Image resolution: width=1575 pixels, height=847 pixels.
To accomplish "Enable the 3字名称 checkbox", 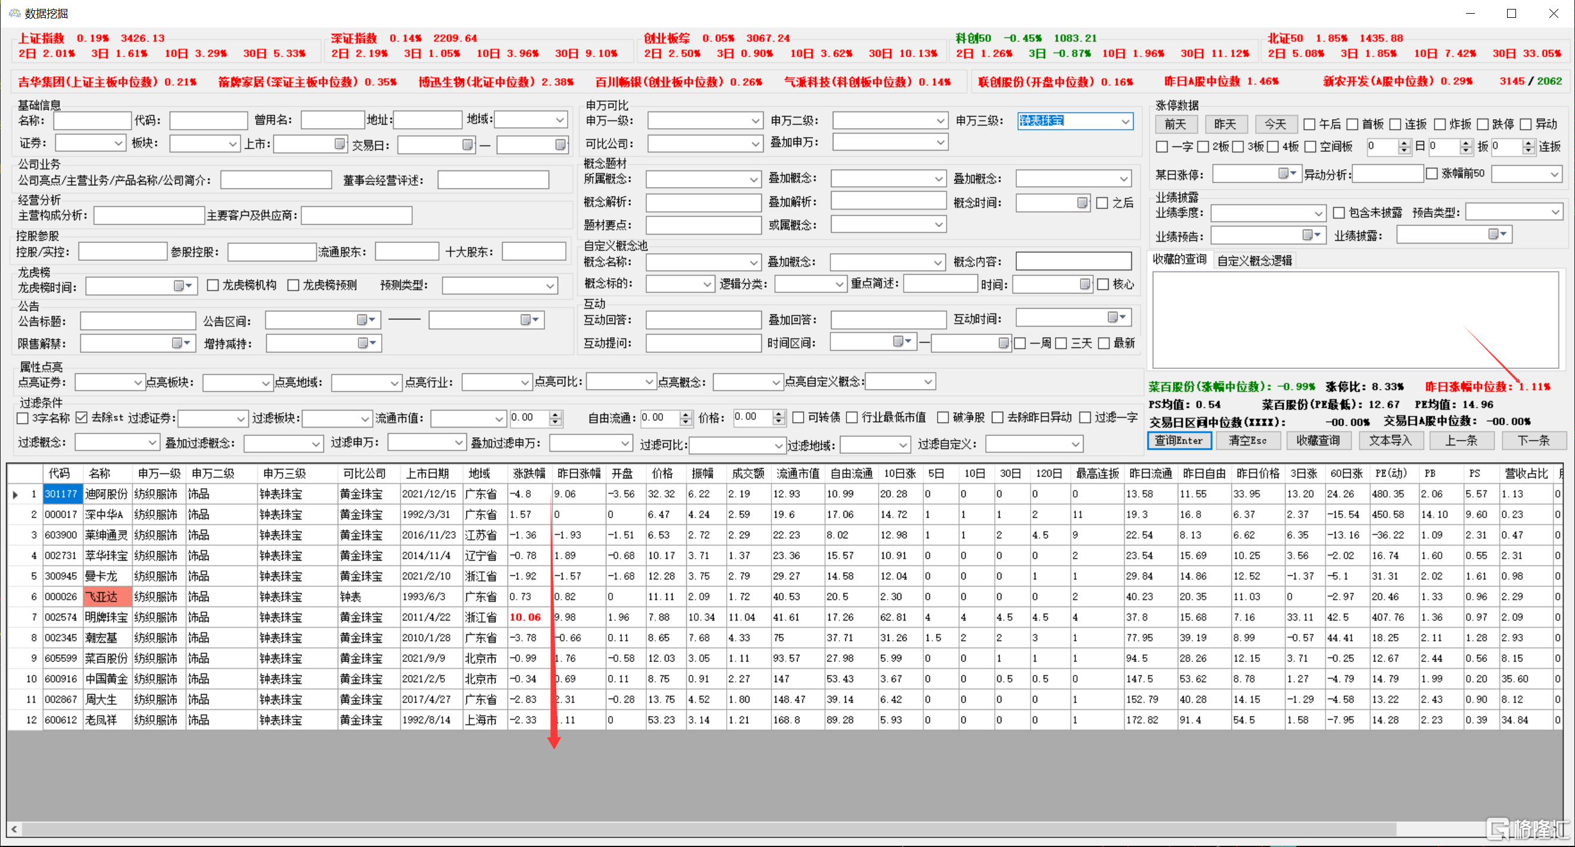I will coord(23,418).
